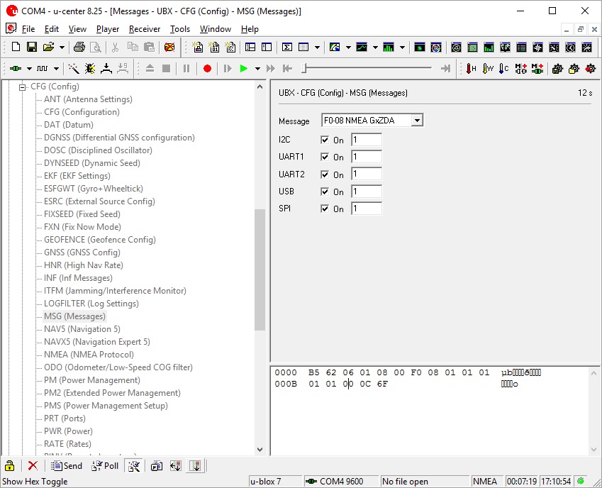Click the USB rate input field
This screenshot has height=488, width=602.
[367, 192]
